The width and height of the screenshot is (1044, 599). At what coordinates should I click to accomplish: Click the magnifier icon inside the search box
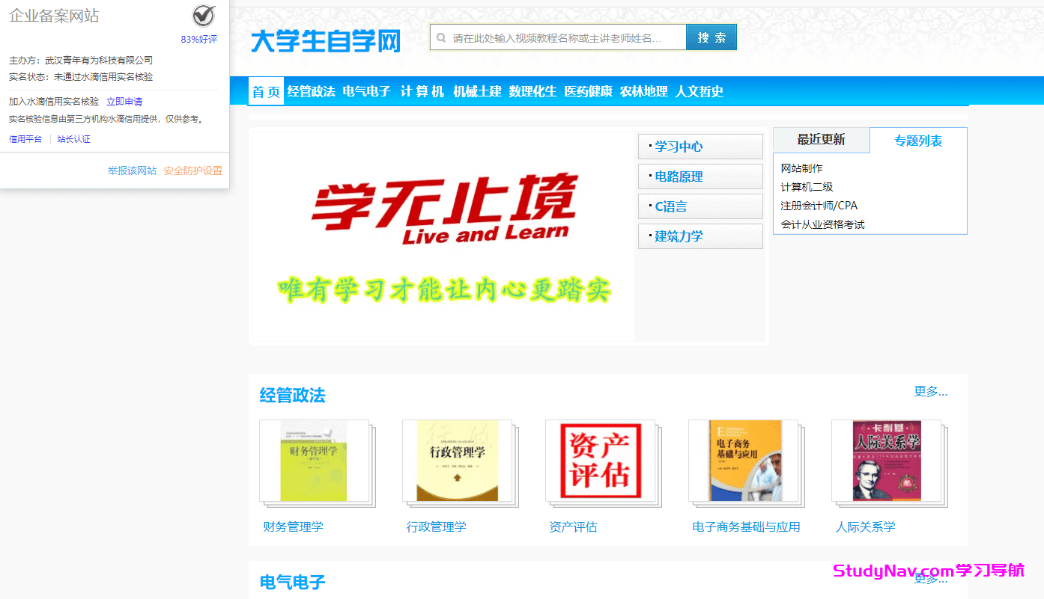pyautogui.click(x=443, y=36)
